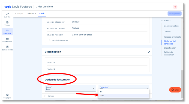Image resolution: width=189 pixels, height=104 pixels.
Task: Edit Classification with pencil icon
Action: pos(149,52)
